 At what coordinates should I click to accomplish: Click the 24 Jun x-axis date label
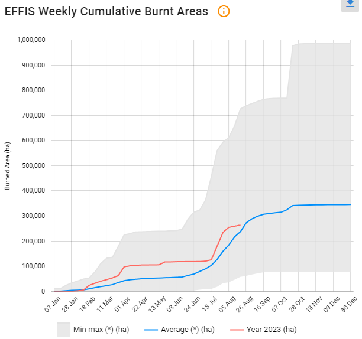click(192, 304)
